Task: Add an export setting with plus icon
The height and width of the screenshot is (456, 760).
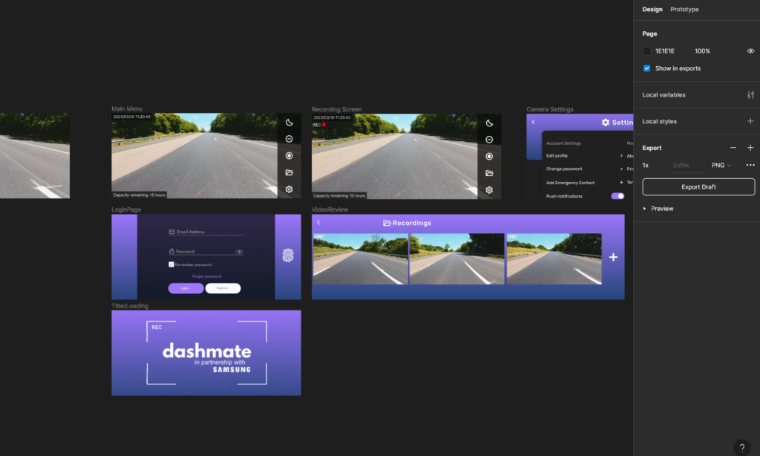Action: 750,148
